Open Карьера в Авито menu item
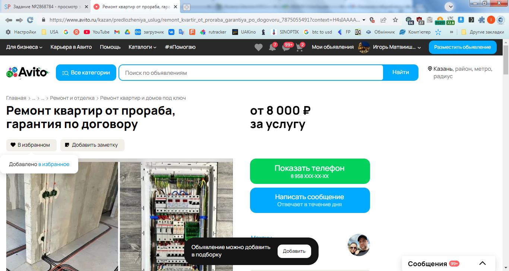The image size is (509, 271). [71, 47]
